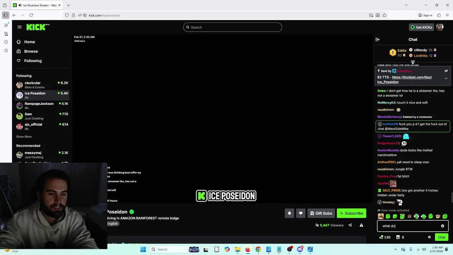
Task: Open Discord from the taskbar
Action: point(300,249)
